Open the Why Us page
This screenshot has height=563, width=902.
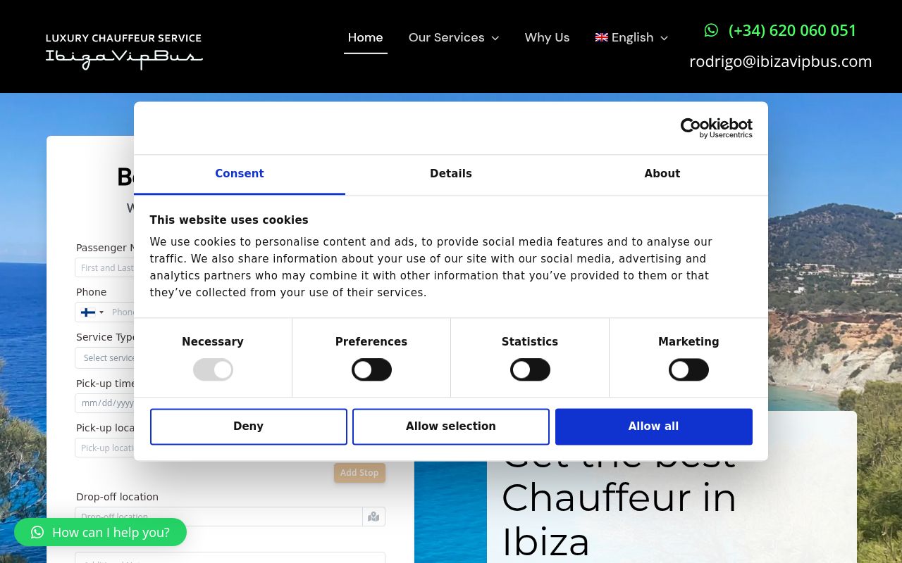[x=547, y=37]
